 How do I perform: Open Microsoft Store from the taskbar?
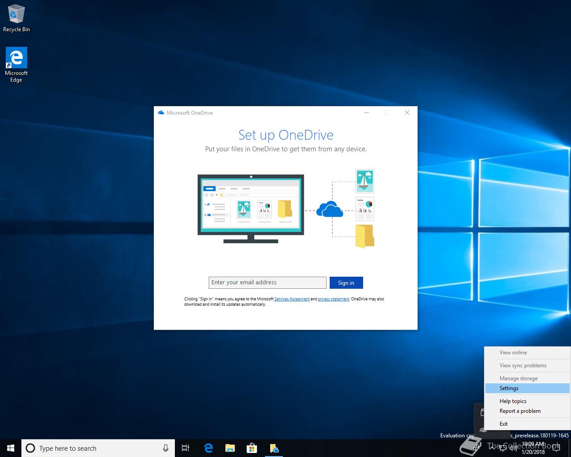[x=252, y=448]
